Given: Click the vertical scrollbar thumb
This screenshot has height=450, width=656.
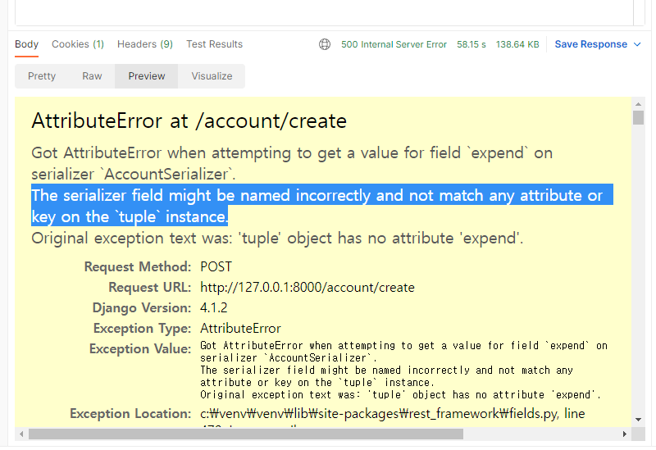Looking at the screenshot, I should (x=638, y=117).
